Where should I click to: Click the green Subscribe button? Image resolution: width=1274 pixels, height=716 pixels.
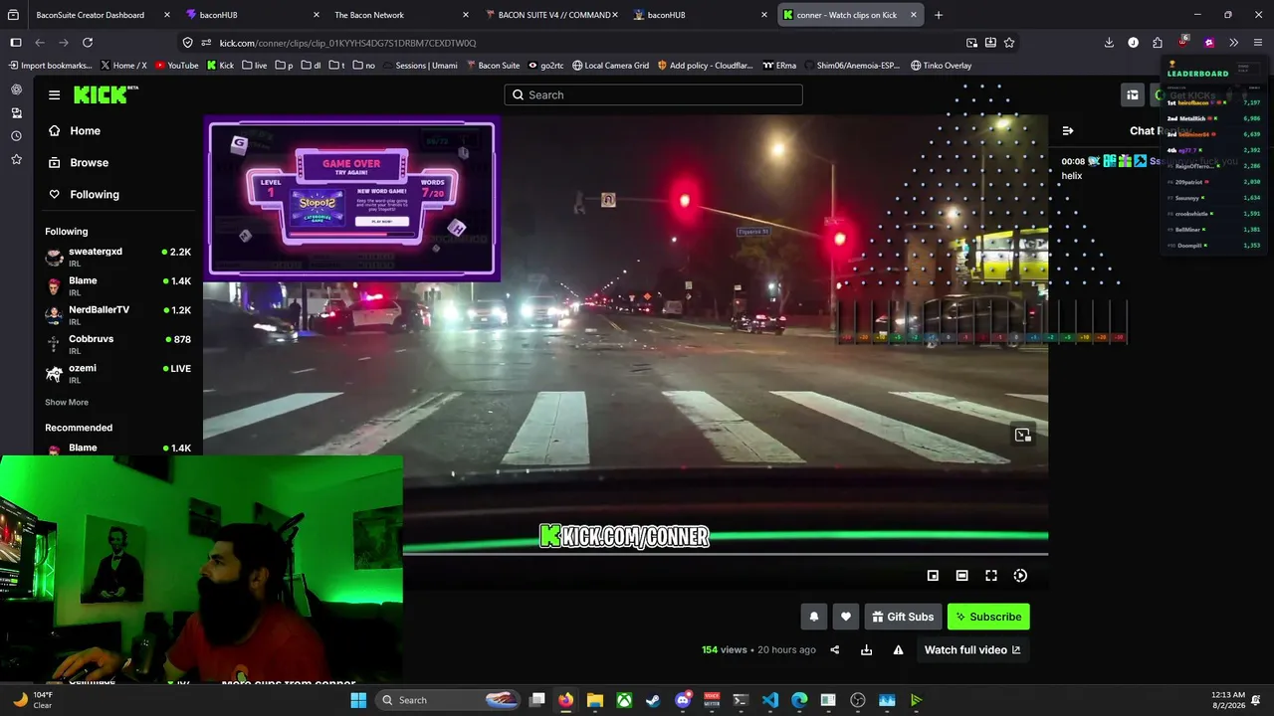[x=988, y=617]
